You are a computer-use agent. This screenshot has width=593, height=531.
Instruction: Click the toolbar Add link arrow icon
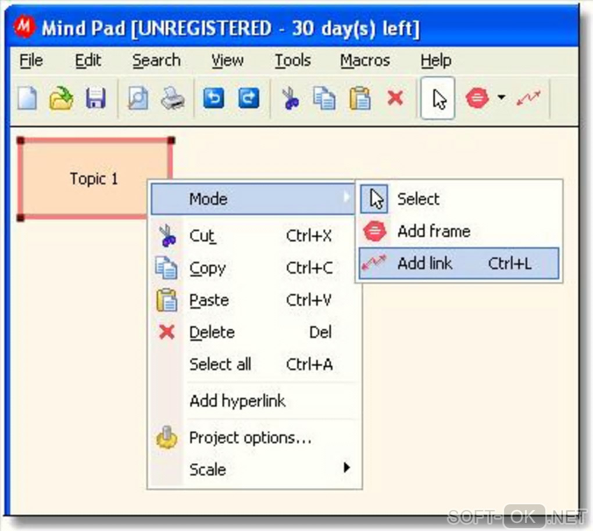tap(528, 98)
